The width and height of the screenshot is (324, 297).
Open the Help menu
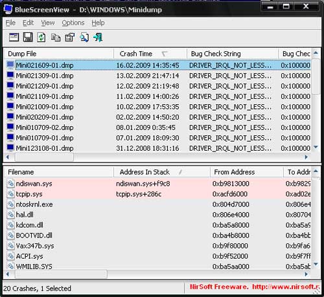[x=98, y=23]
